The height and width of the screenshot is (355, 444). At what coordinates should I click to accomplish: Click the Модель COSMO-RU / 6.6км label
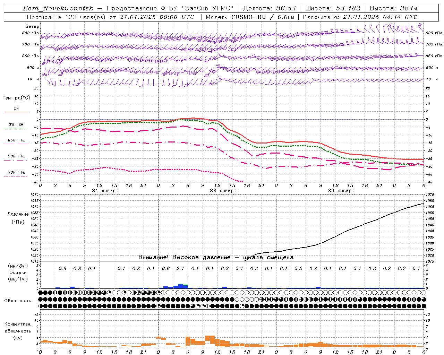click(x=250, y=17)
